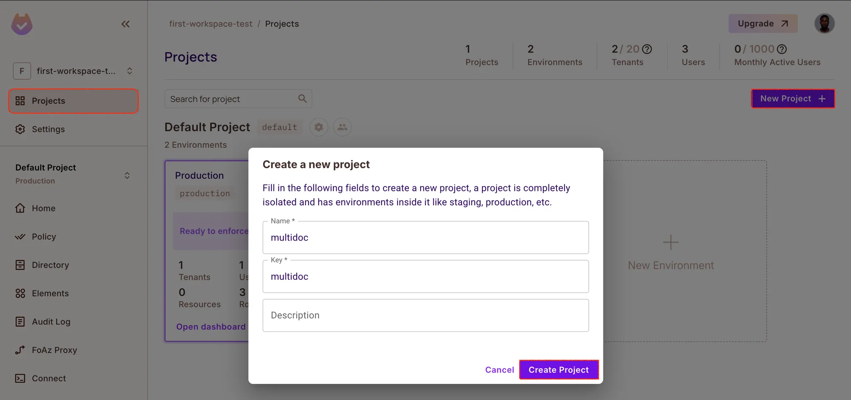851x400 pixels.
Task: Click the search magnifier icon
Action: click(302, 98)
